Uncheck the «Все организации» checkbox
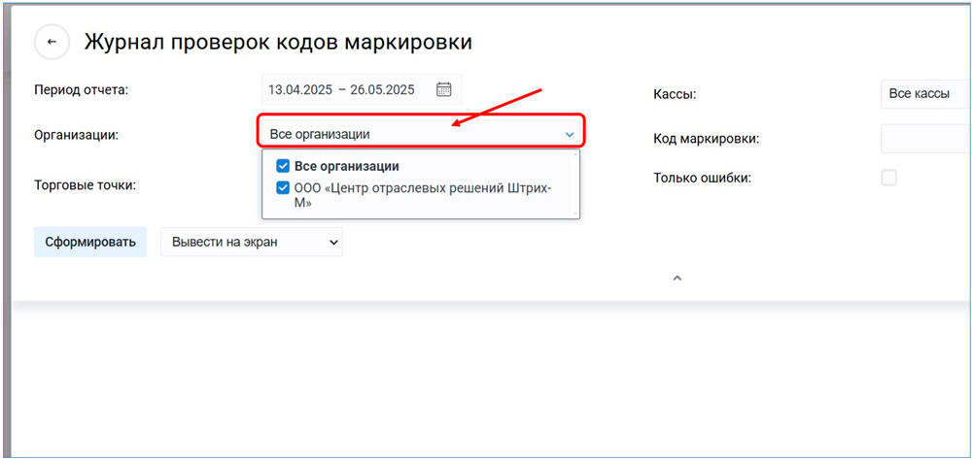 pyautogui.click(x=283, y=166)
